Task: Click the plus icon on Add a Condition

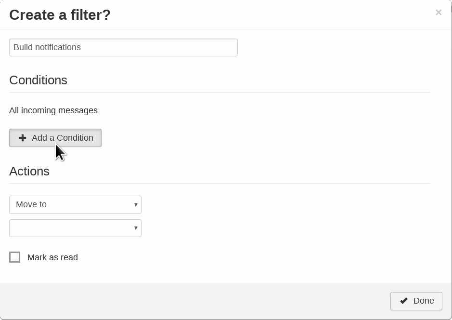Action: click(23, 138)
